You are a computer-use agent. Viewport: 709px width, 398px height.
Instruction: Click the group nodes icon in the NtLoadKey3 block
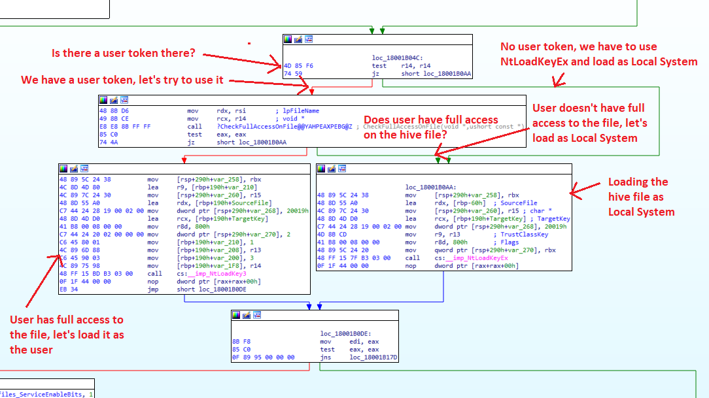[84, 169]
